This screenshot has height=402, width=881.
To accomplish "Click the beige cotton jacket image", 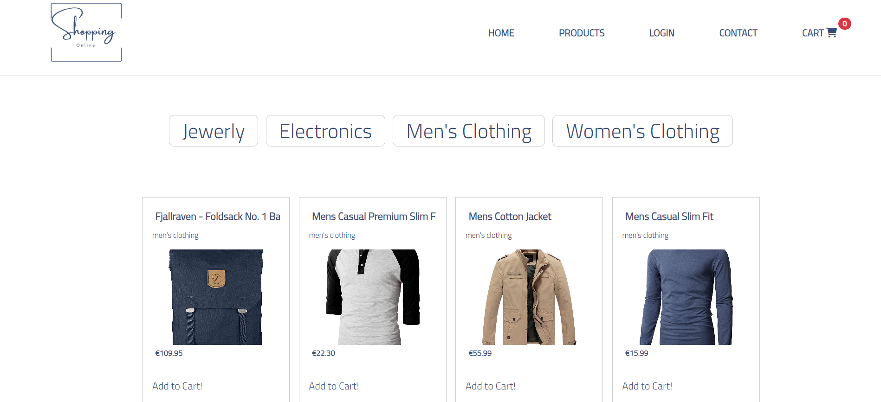I will (x=529, y=297).
